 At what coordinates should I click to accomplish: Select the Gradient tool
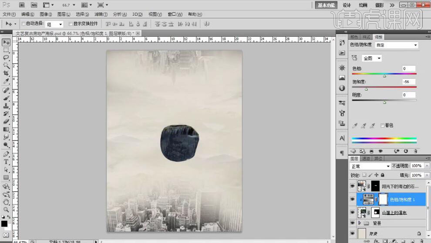pyautogui.click(x=6, y=129)
